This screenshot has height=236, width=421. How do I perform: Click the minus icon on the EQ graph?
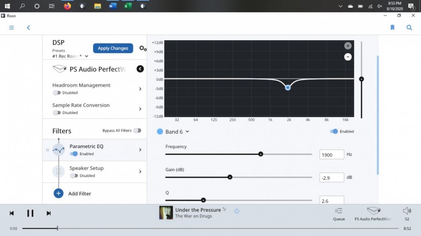pos(348,57)
